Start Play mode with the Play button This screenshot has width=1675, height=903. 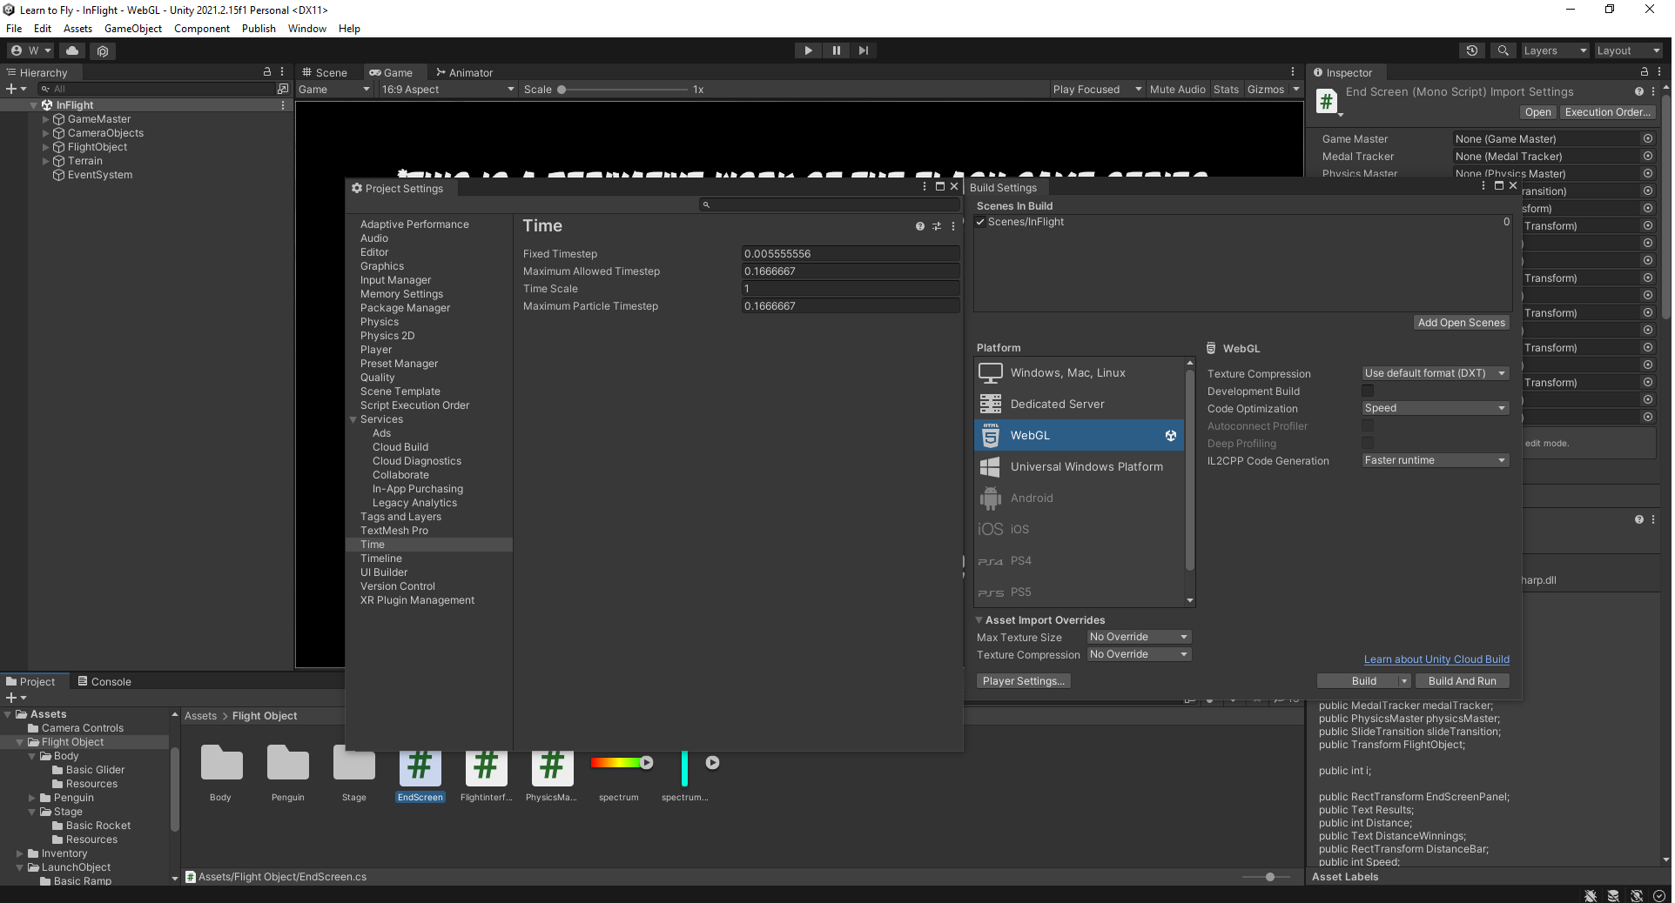pyautogui.click(x=808, y=50)
